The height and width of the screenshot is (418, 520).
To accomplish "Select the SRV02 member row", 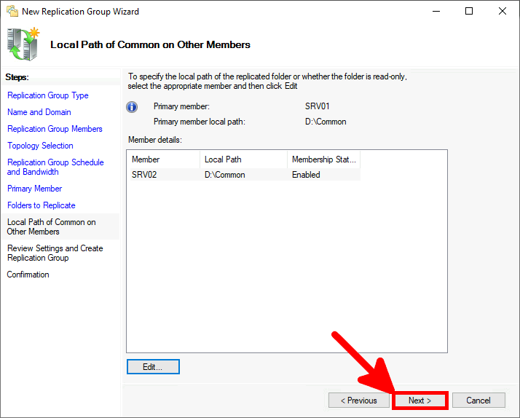I will coord(243,175).
